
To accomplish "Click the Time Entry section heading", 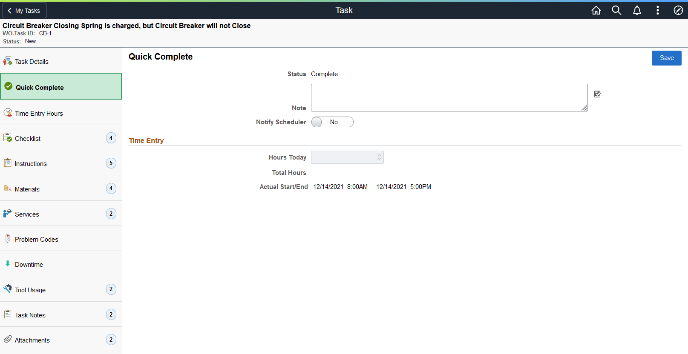I will [x=146, y=140].
